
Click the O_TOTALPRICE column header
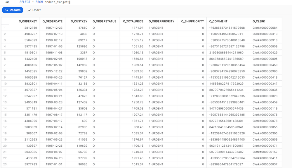pyautogui.click(x=133, y=21)
